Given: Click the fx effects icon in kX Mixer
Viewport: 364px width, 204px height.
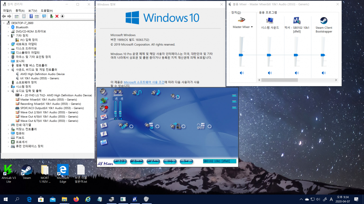Looking at the screenshot, I should (104, 125).
